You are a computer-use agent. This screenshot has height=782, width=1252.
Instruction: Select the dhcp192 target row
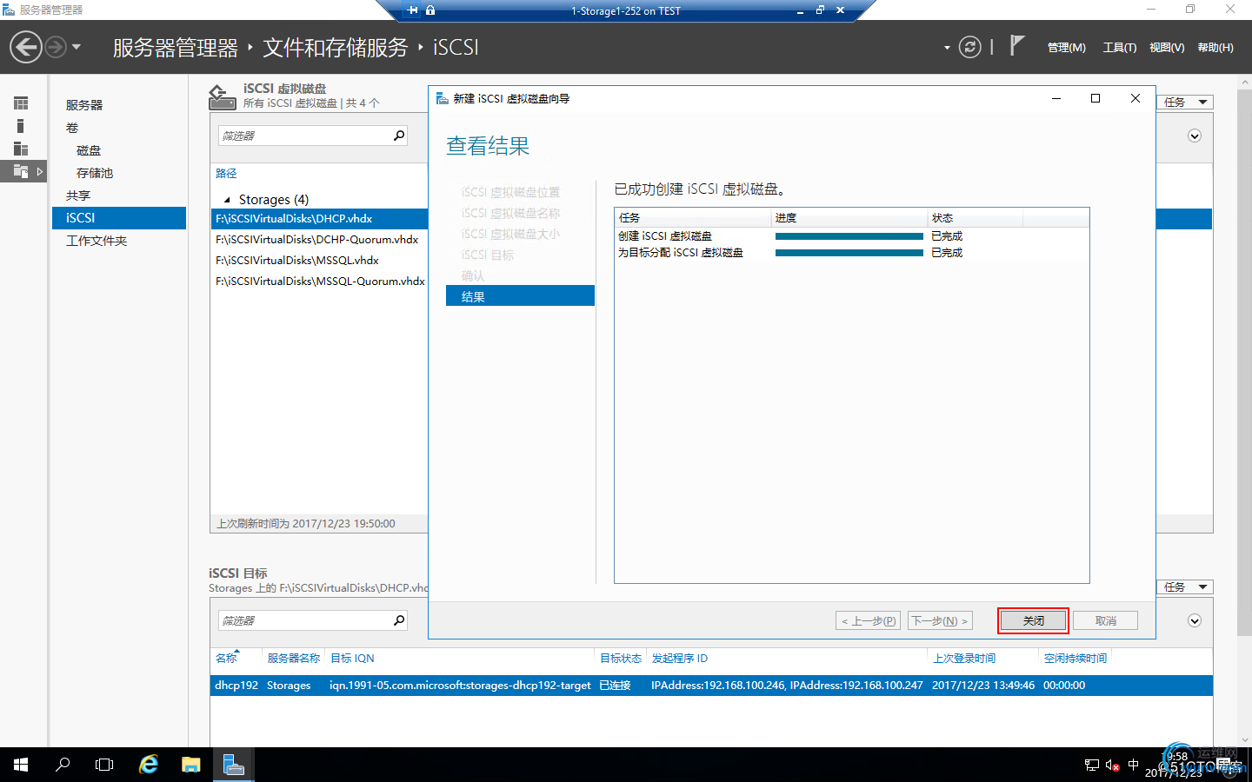[x=711, y=686]
